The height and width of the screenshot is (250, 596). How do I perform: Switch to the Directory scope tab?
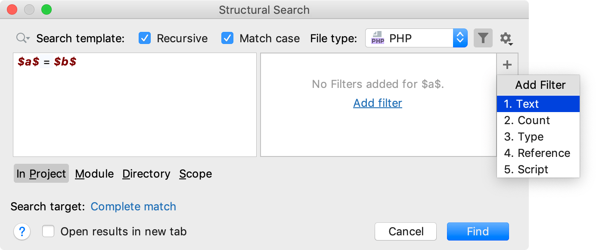coord(146,174)
